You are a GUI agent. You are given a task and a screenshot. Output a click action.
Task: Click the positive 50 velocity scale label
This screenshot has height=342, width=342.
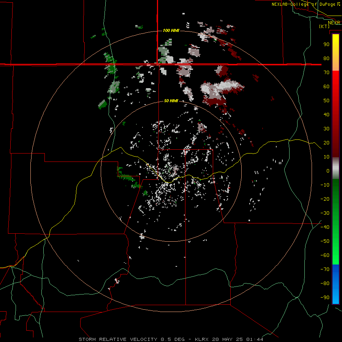326,101
